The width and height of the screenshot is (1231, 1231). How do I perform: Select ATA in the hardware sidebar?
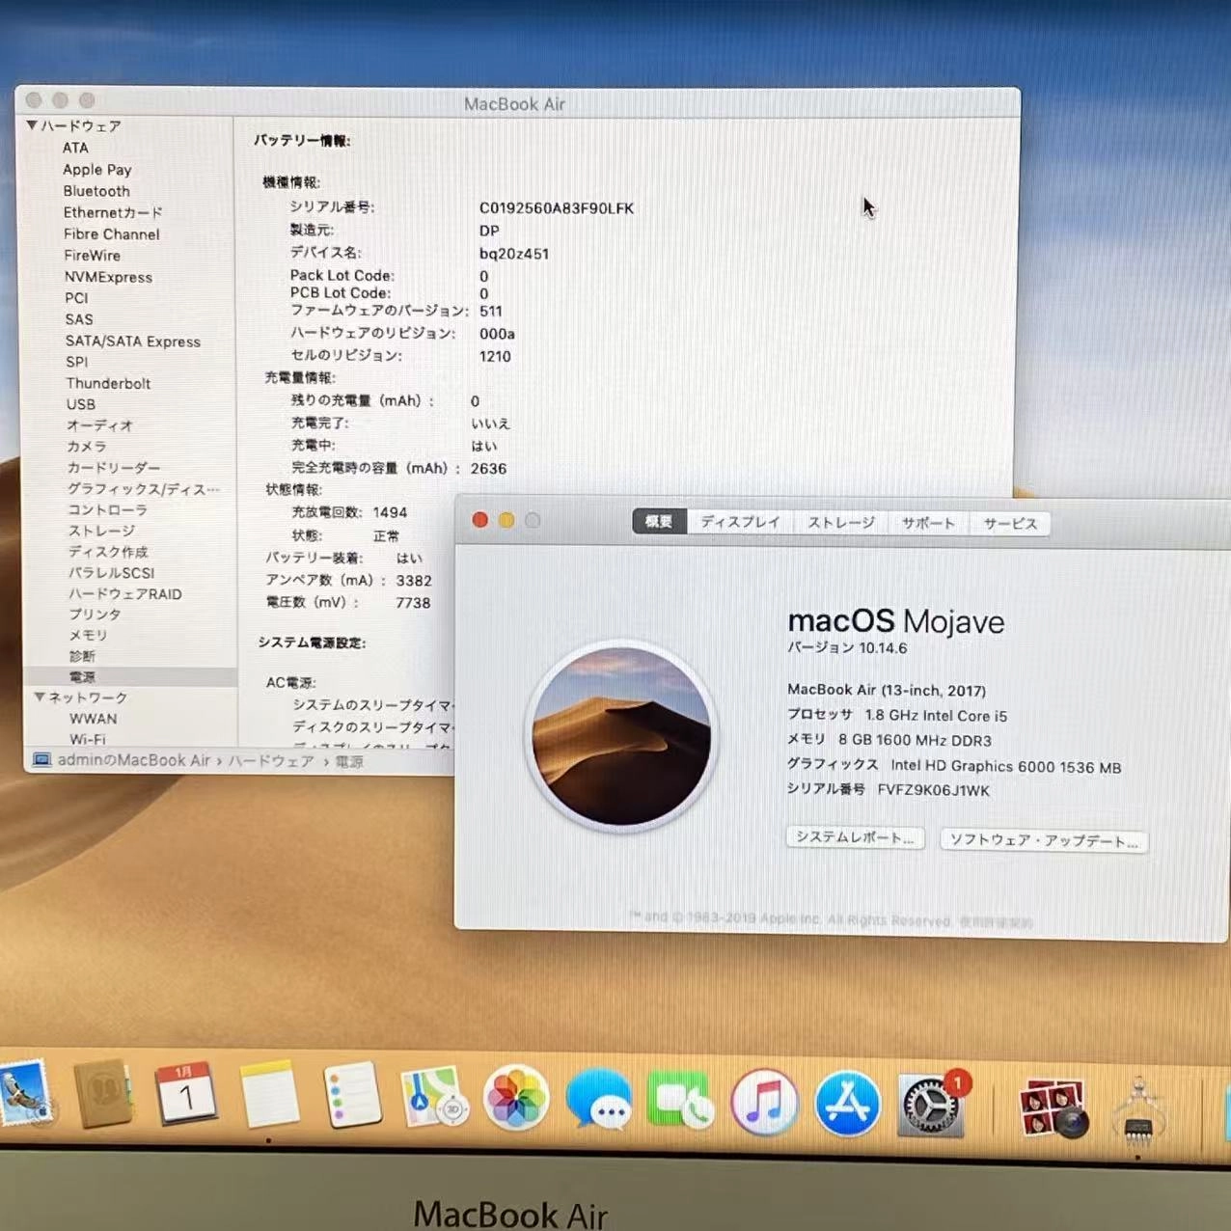coord(75,148)
